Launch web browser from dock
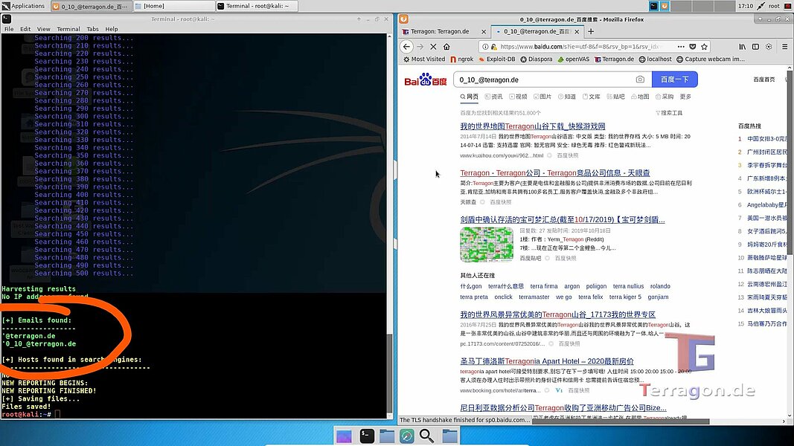This screenshot has width=794, height=446. tap(406, 436)
